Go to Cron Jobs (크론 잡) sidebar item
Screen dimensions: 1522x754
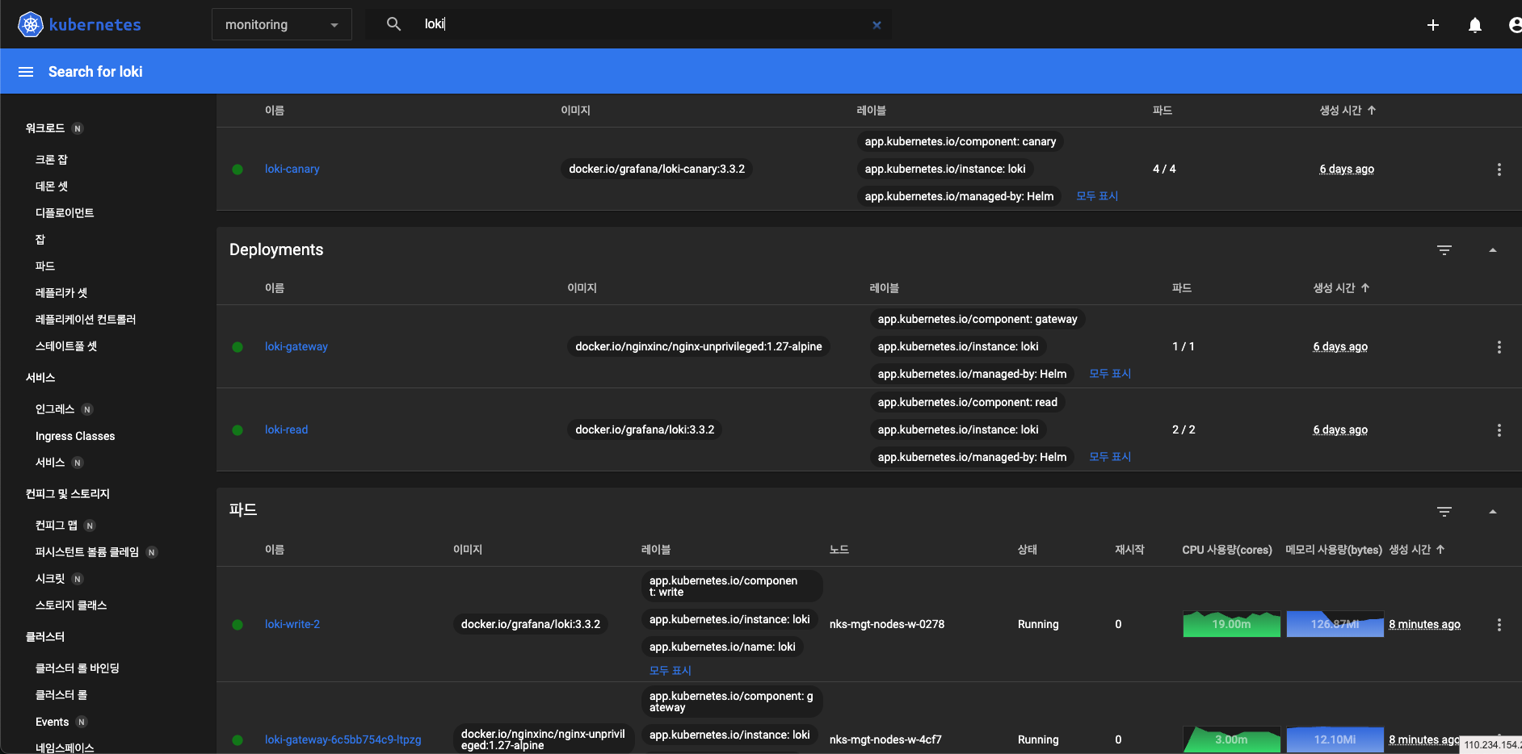52,160
